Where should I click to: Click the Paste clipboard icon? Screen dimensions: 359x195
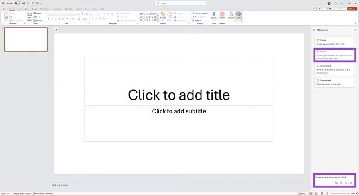pos(6,15)
